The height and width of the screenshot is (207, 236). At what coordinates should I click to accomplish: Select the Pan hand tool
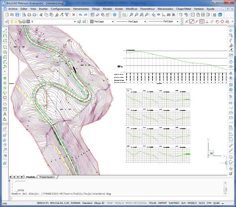click(153, 15)
